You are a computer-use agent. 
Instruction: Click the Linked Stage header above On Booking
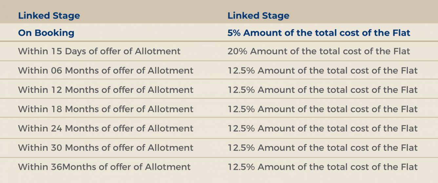pos(49,16)
